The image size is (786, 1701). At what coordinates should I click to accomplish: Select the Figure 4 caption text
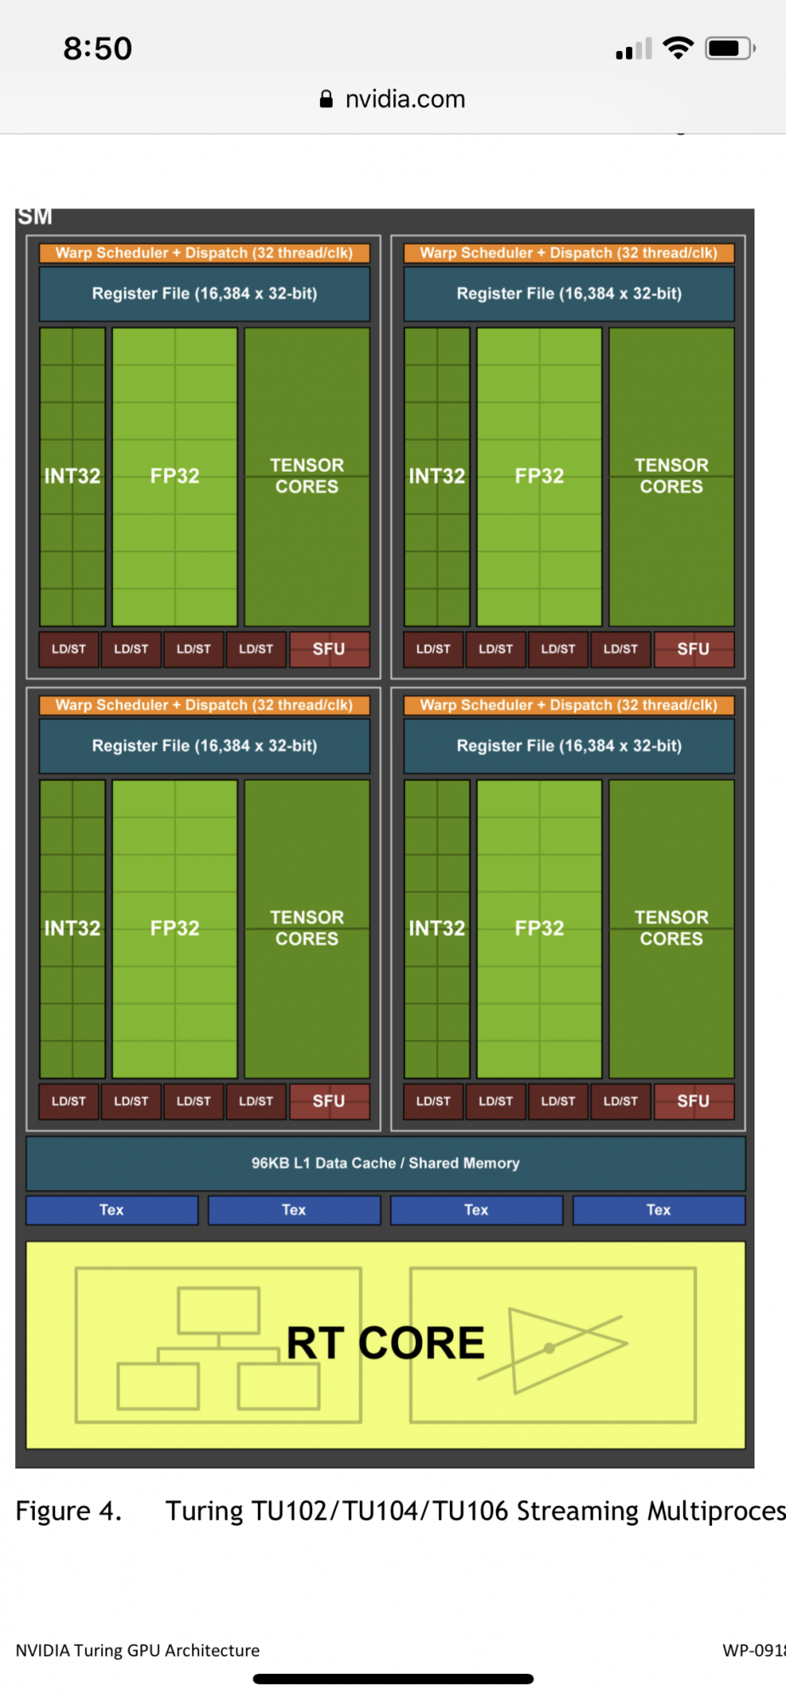click(x=401, y=1511)
